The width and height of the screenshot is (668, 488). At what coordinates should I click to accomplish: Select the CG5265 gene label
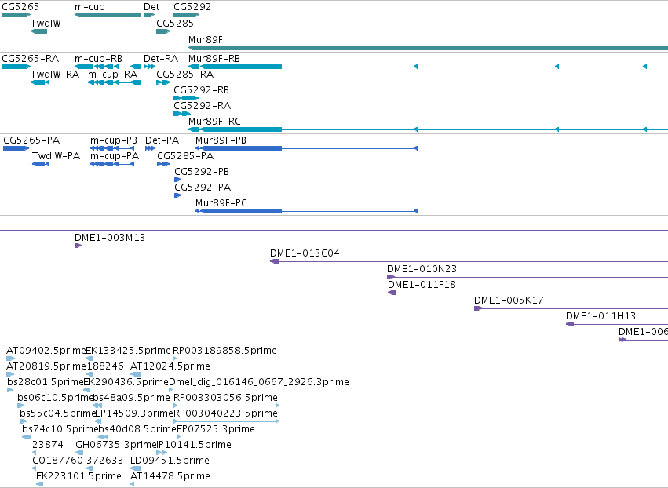pos(20,7)
